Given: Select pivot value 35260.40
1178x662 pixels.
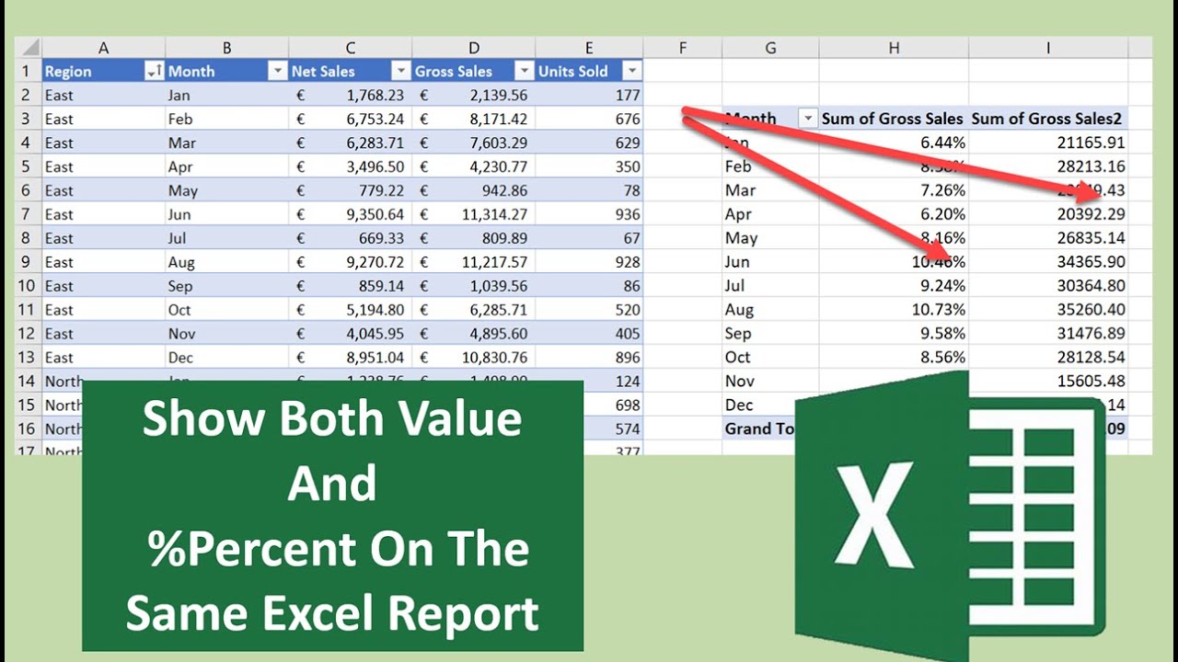Looking at the screenshot, I should pyautogui.click(x=1048, y=310).
